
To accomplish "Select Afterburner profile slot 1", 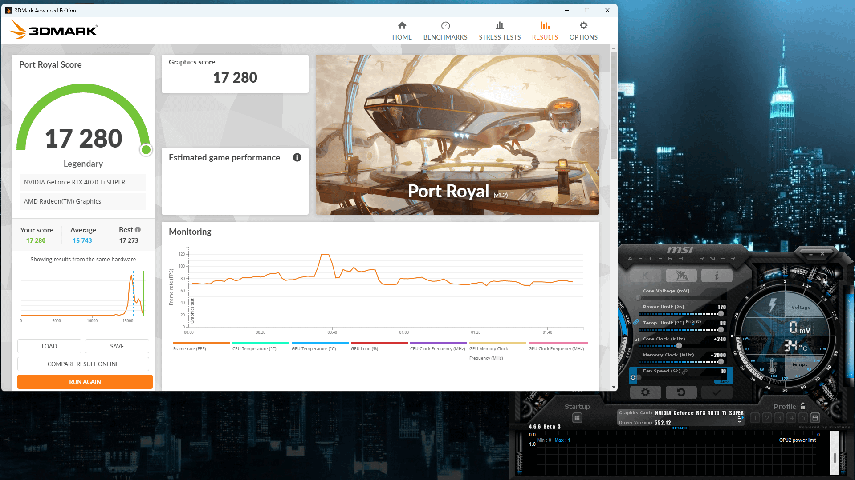I will click(x=755, y=418).
